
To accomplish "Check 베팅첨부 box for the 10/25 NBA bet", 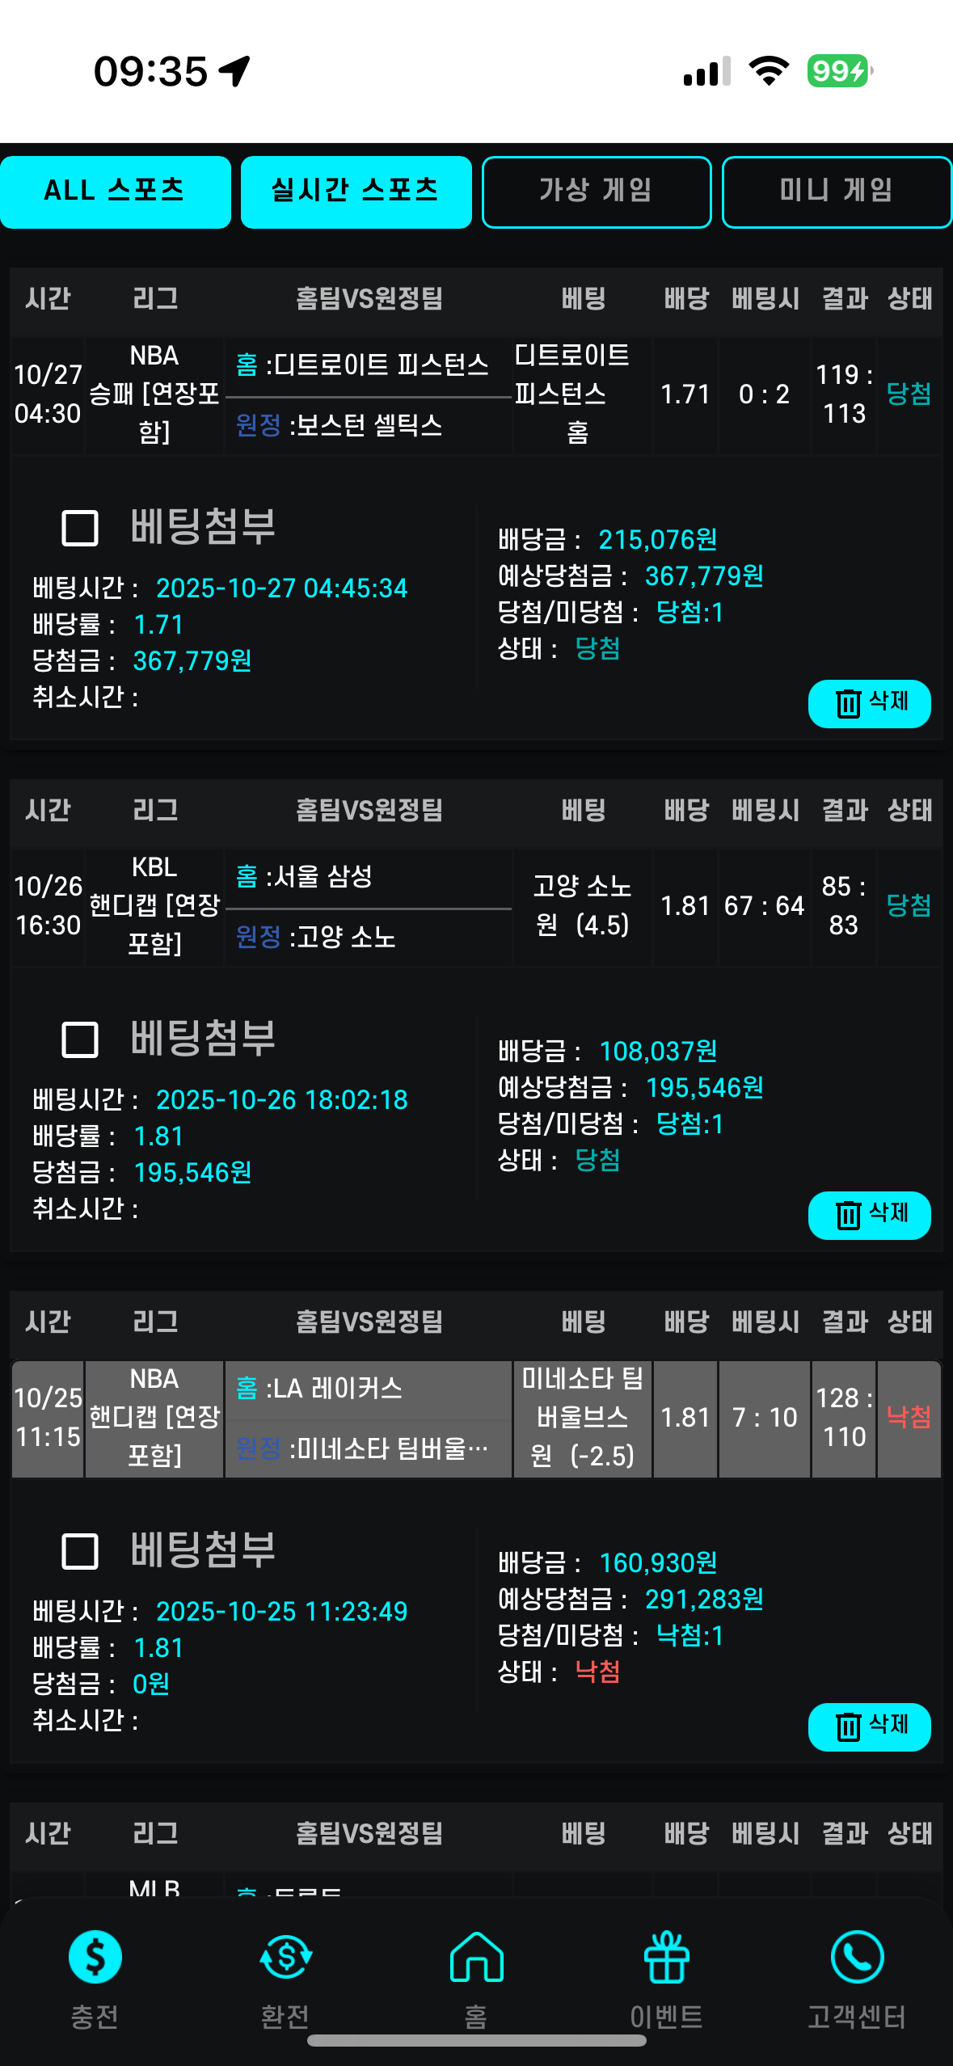I will pyautogui.click(x=80, y=1551).
